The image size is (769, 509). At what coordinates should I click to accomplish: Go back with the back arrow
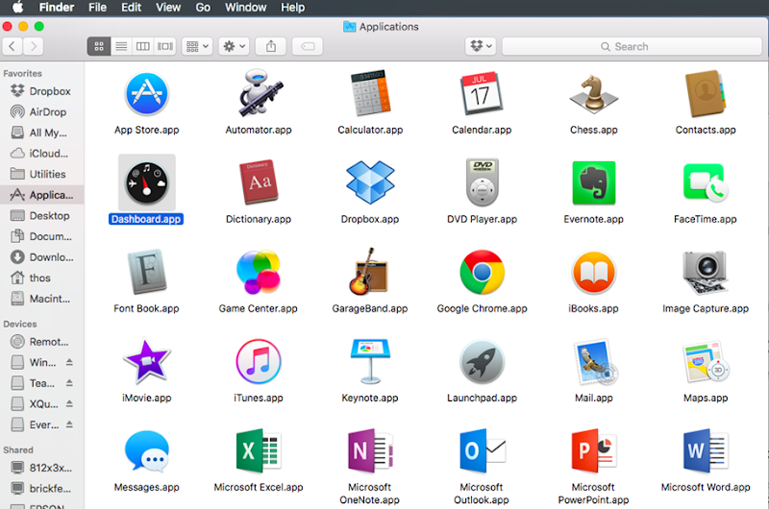click(12, 46)
